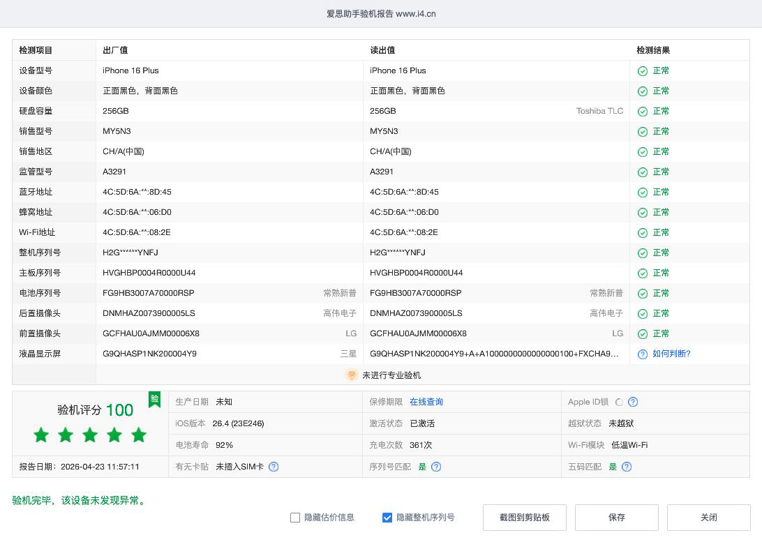Viewport: 762px width, 542px height.
Task: Click the green check icon in 设备型号 row
Action: click(x=643, y=71)
